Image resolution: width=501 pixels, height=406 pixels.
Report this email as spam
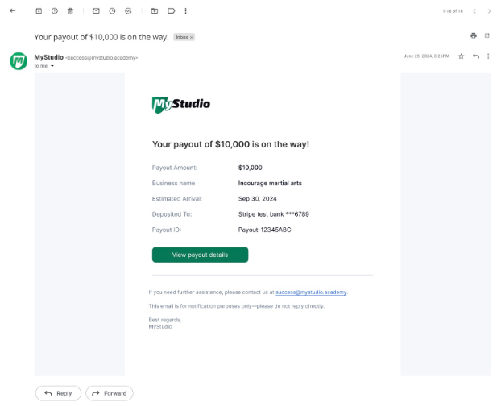point(55,10)
